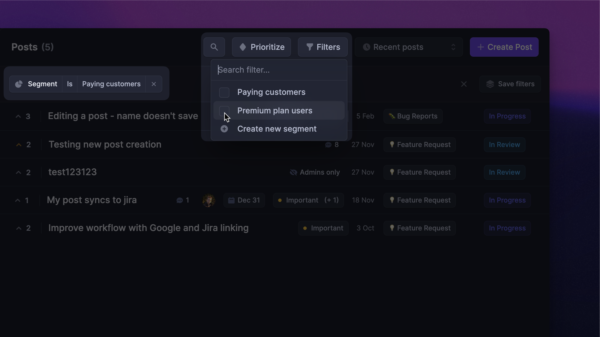Viewport: 600px width, 337px height.
Task: Check the Premium plan users checkbox
Action: [x=224, y=111]
